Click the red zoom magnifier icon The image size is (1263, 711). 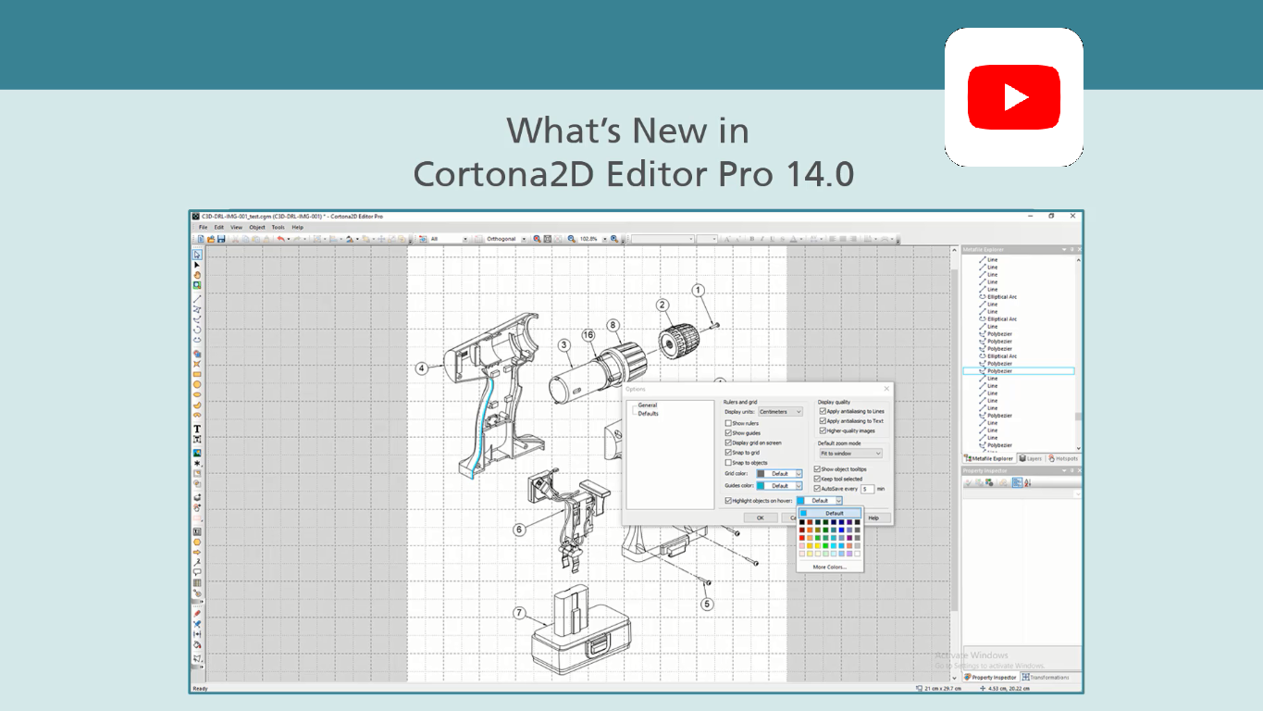coord(537,239)
